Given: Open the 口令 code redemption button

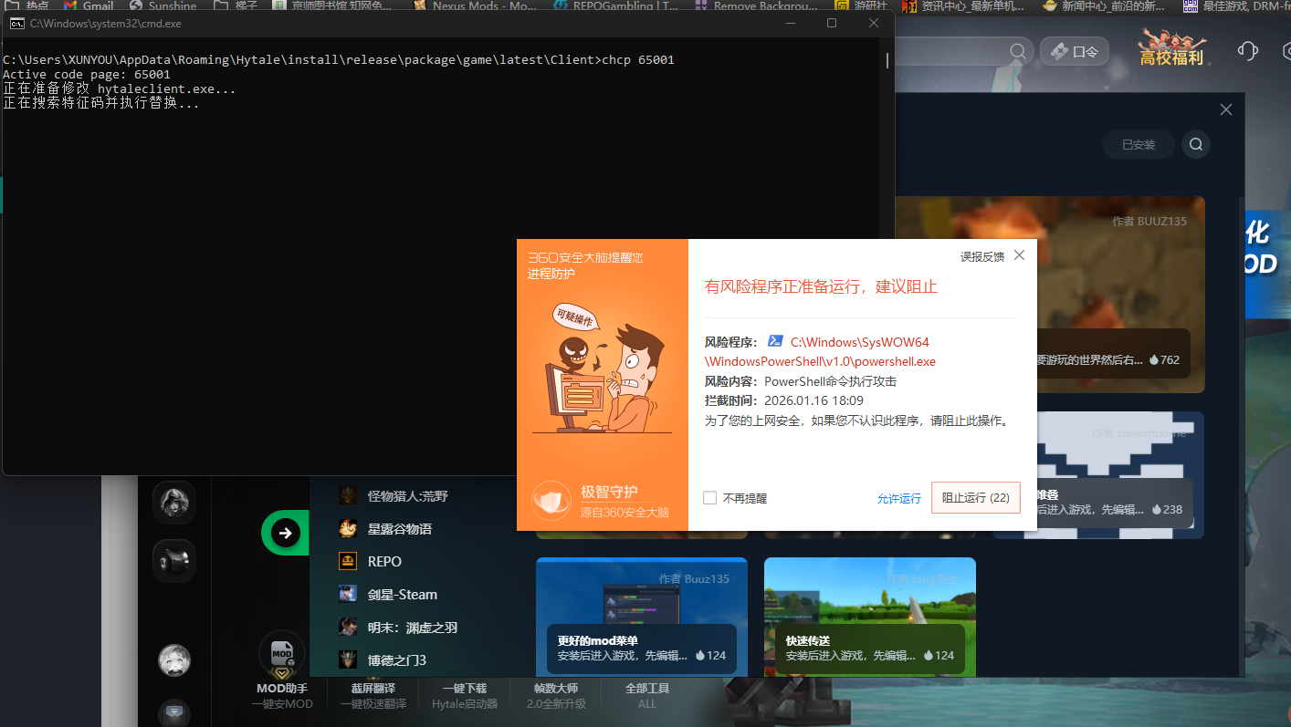Looking at the screenshot, I should tap(1075, 51).
